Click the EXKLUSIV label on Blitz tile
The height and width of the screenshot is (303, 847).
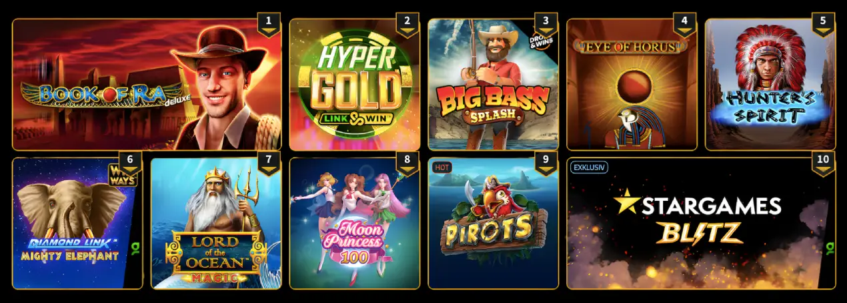(587, 167)
